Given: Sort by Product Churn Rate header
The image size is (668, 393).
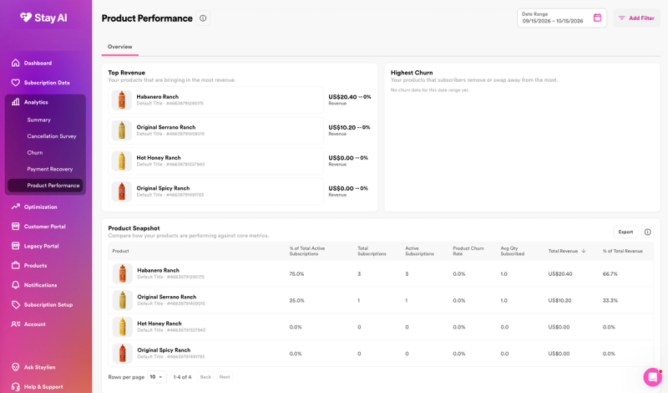Looking at the screenshot, I should click(468, 251).
